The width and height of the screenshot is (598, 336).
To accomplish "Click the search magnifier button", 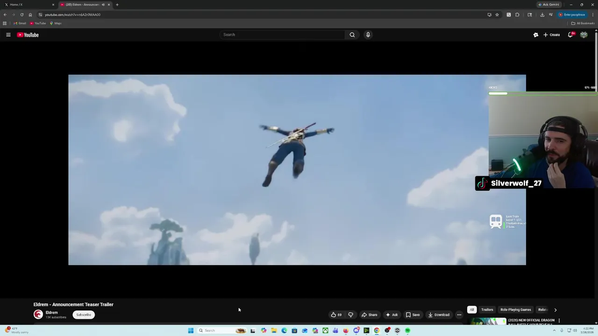I will coord(352,35).
